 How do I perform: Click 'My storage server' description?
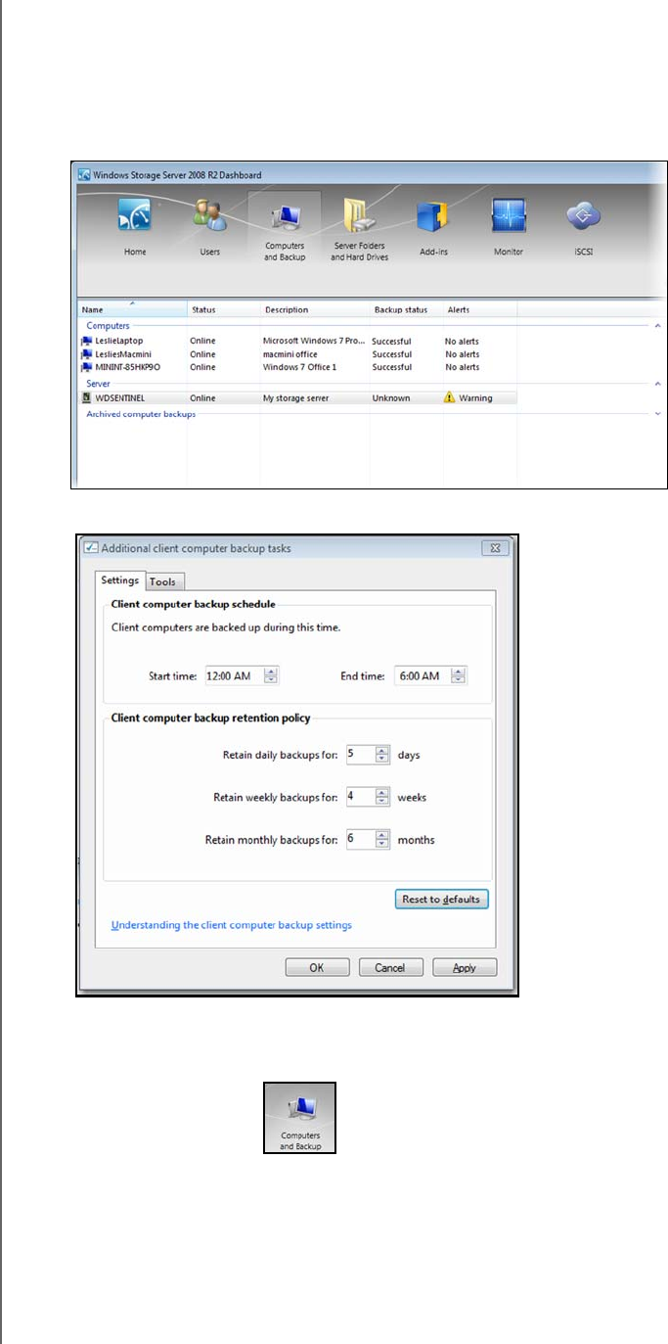pyautogui.click(x=297, y=398)
